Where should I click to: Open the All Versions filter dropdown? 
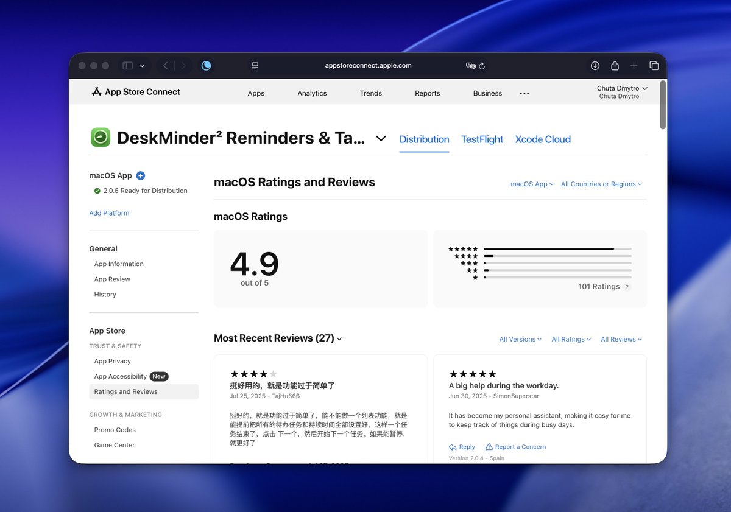click(x=520, y=339)
